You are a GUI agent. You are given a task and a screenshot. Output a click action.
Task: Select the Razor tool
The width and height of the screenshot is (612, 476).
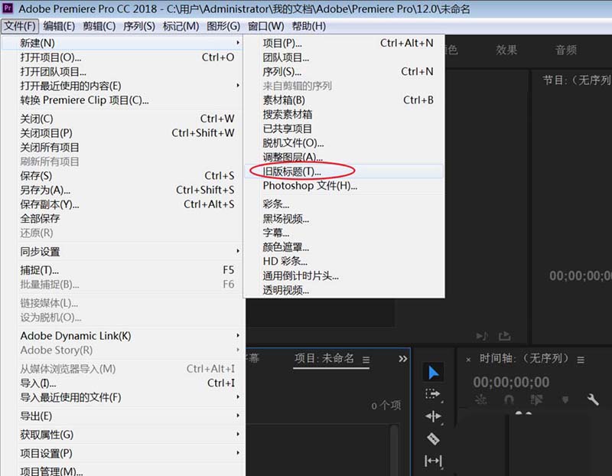(433, 439)
